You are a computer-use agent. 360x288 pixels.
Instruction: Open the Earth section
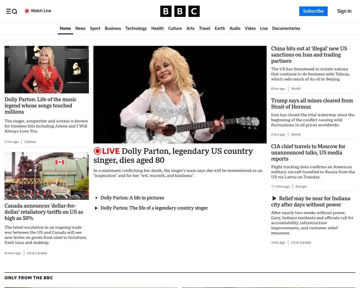[220, 28]
